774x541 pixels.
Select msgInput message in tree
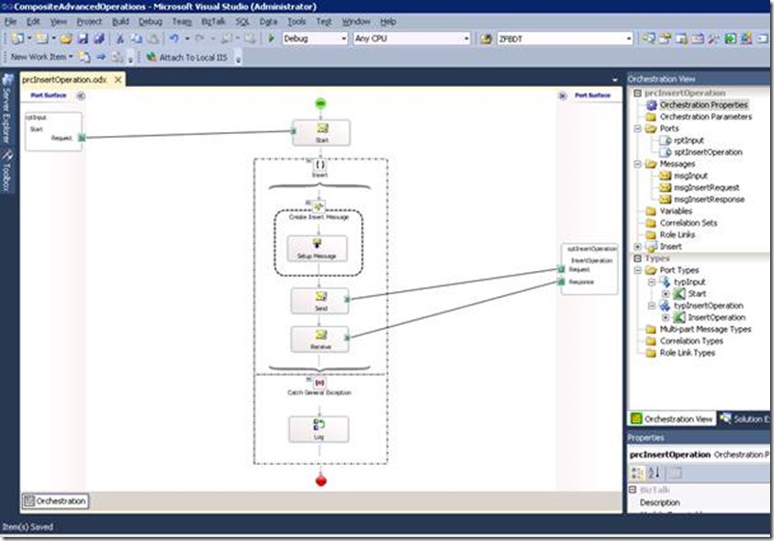[690, 176]
